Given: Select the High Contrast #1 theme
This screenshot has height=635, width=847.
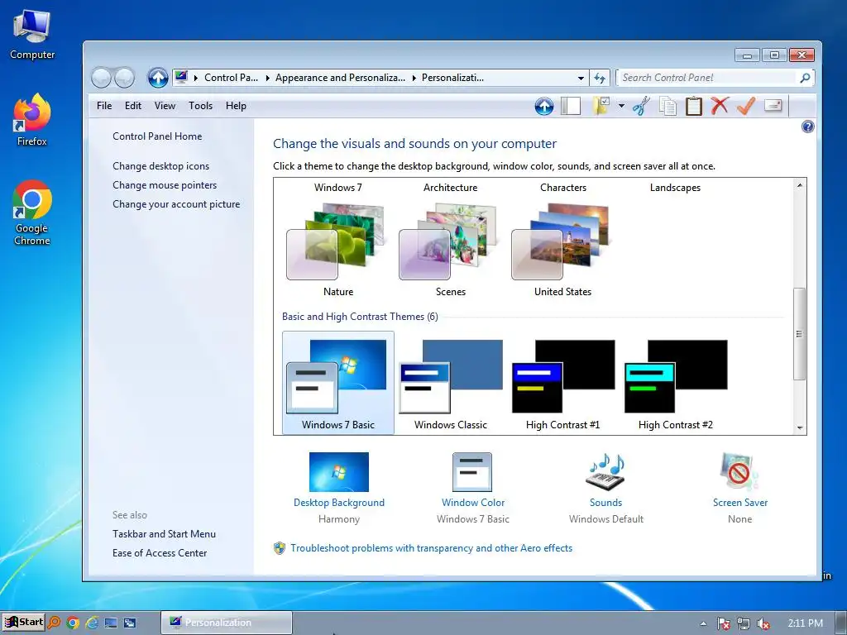Looking at the screenshot, I should (562, 383).
